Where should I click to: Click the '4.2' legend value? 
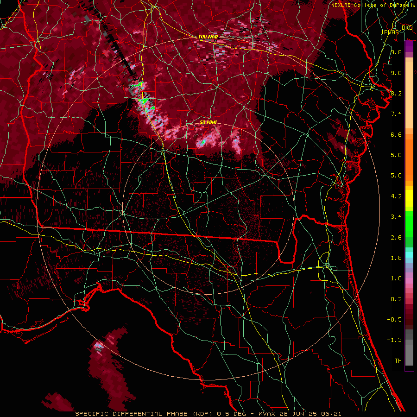pos(396,196)
